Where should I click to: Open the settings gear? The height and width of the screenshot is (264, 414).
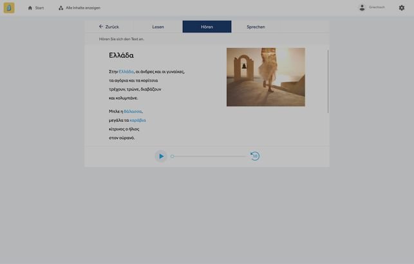(x=402, y=8)
